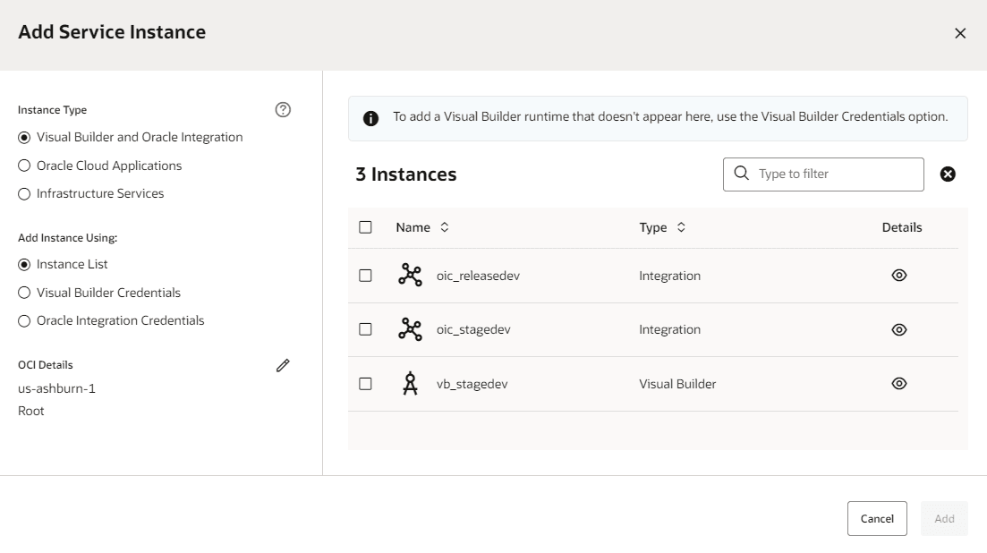Click the 3 Instances heading
Image resolution: width=987 pixels, height=553 pixels.
[x=406, y=174]
